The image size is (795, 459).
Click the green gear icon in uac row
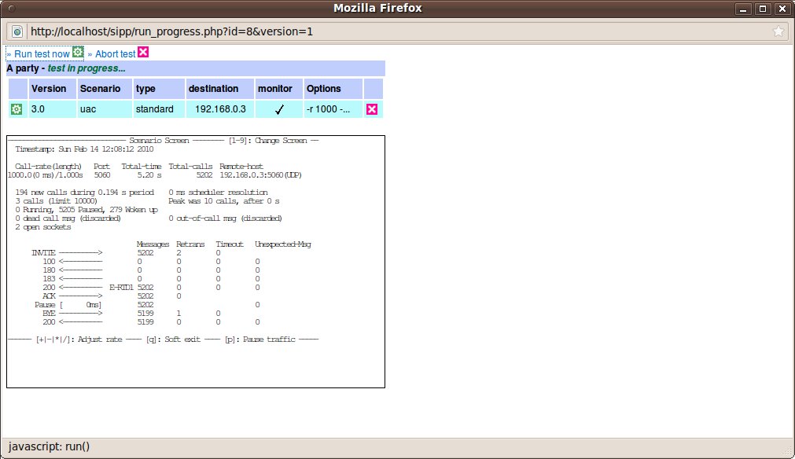pyautogui.click(x=17, y=109)
